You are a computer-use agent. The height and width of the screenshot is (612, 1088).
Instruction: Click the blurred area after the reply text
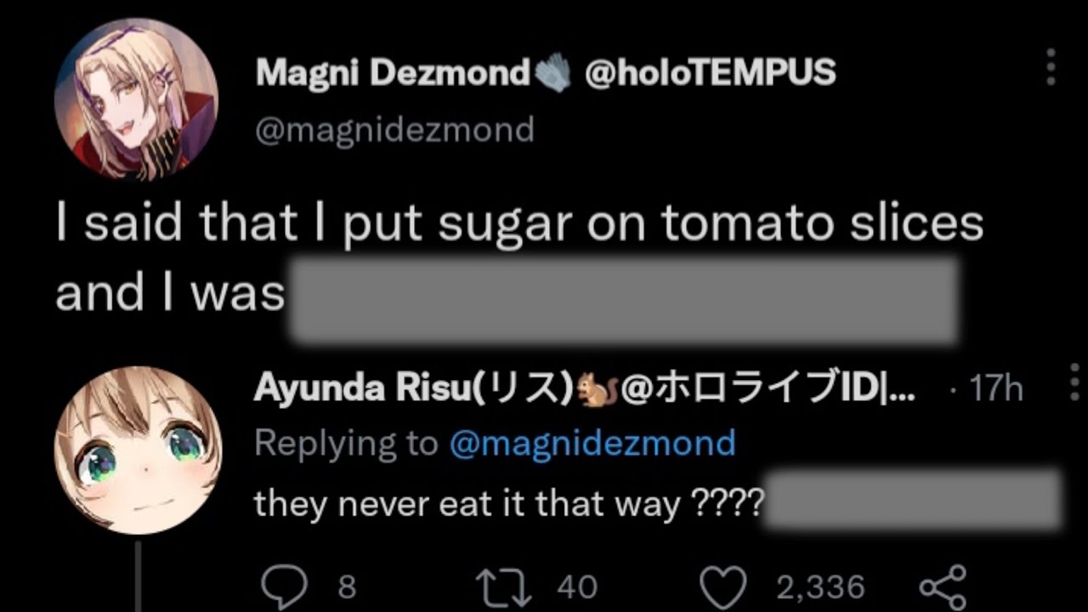(x=914, y=500)
